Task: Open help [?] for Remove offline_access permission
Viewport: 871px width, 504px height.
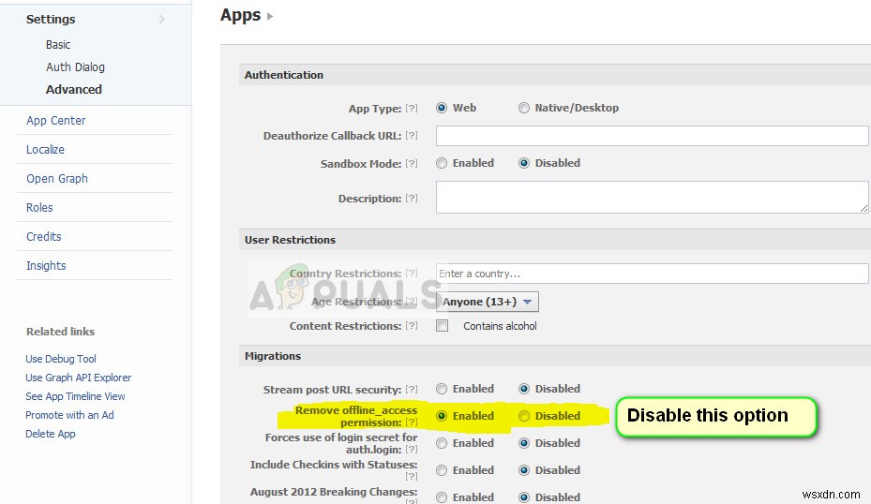Action: pyautogui.click(x=411, y=422)
